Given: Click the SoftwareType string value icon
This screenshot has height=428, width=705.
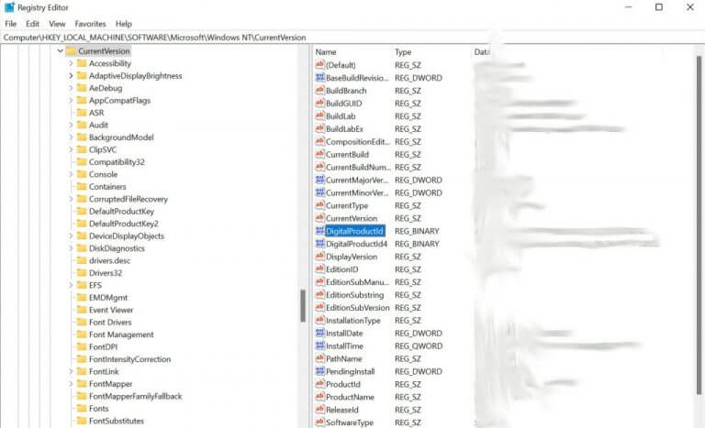Looking at the screenshot, I should coord(319,423).
